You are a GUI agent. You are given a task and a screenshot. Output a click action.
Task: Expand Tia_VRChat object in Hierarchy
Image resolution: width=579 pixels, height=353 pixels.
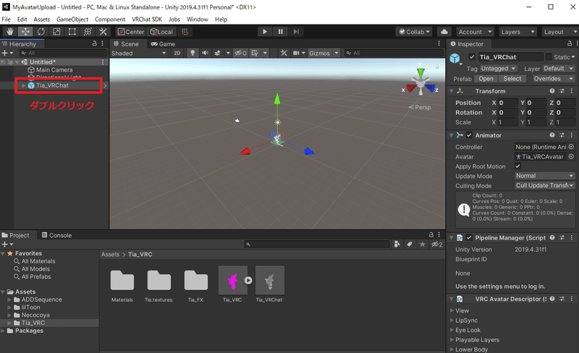pos(24,85)
